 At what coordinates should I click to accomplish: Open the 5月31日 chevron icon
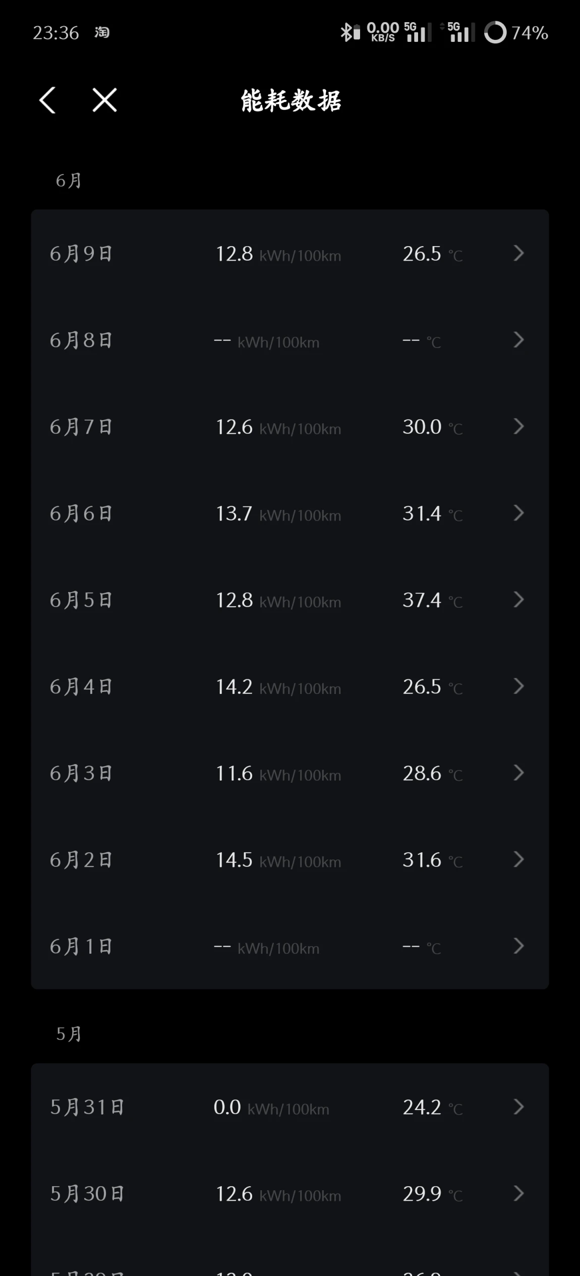pos(518,1107)
